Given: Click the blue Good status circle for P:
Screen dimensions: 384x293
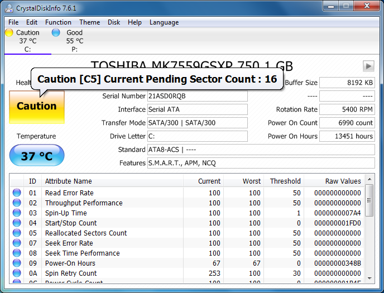Looking at the screenshot, I should click(56, 32).
